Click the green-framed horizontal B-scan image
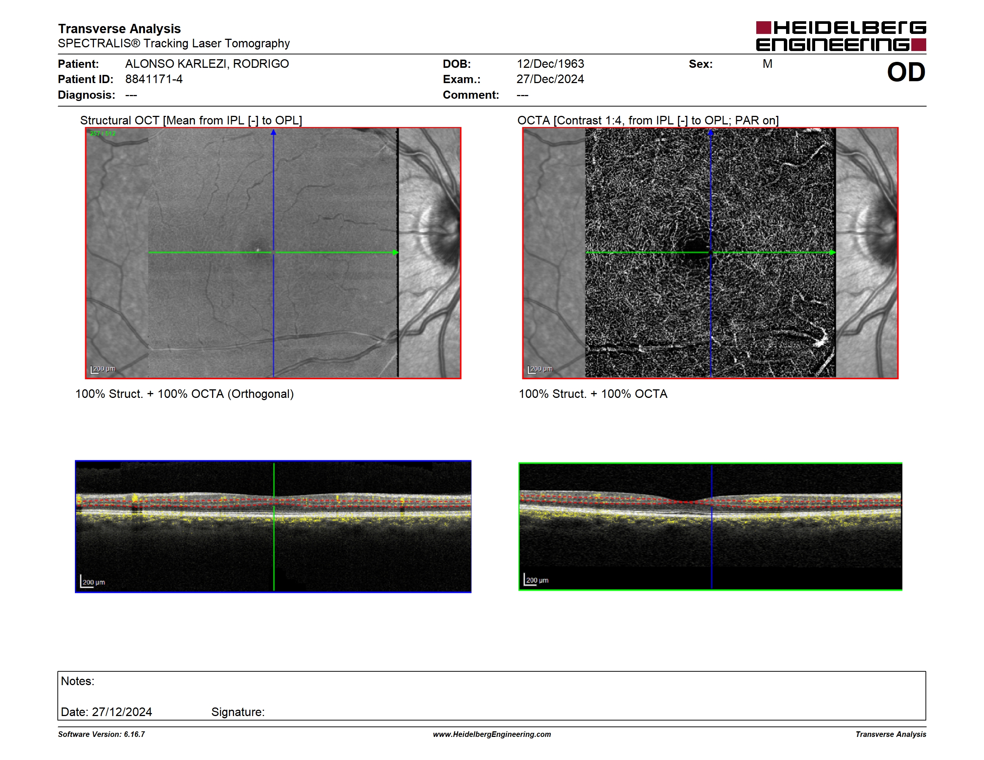 pyautogui.click(x=710, y=526)
